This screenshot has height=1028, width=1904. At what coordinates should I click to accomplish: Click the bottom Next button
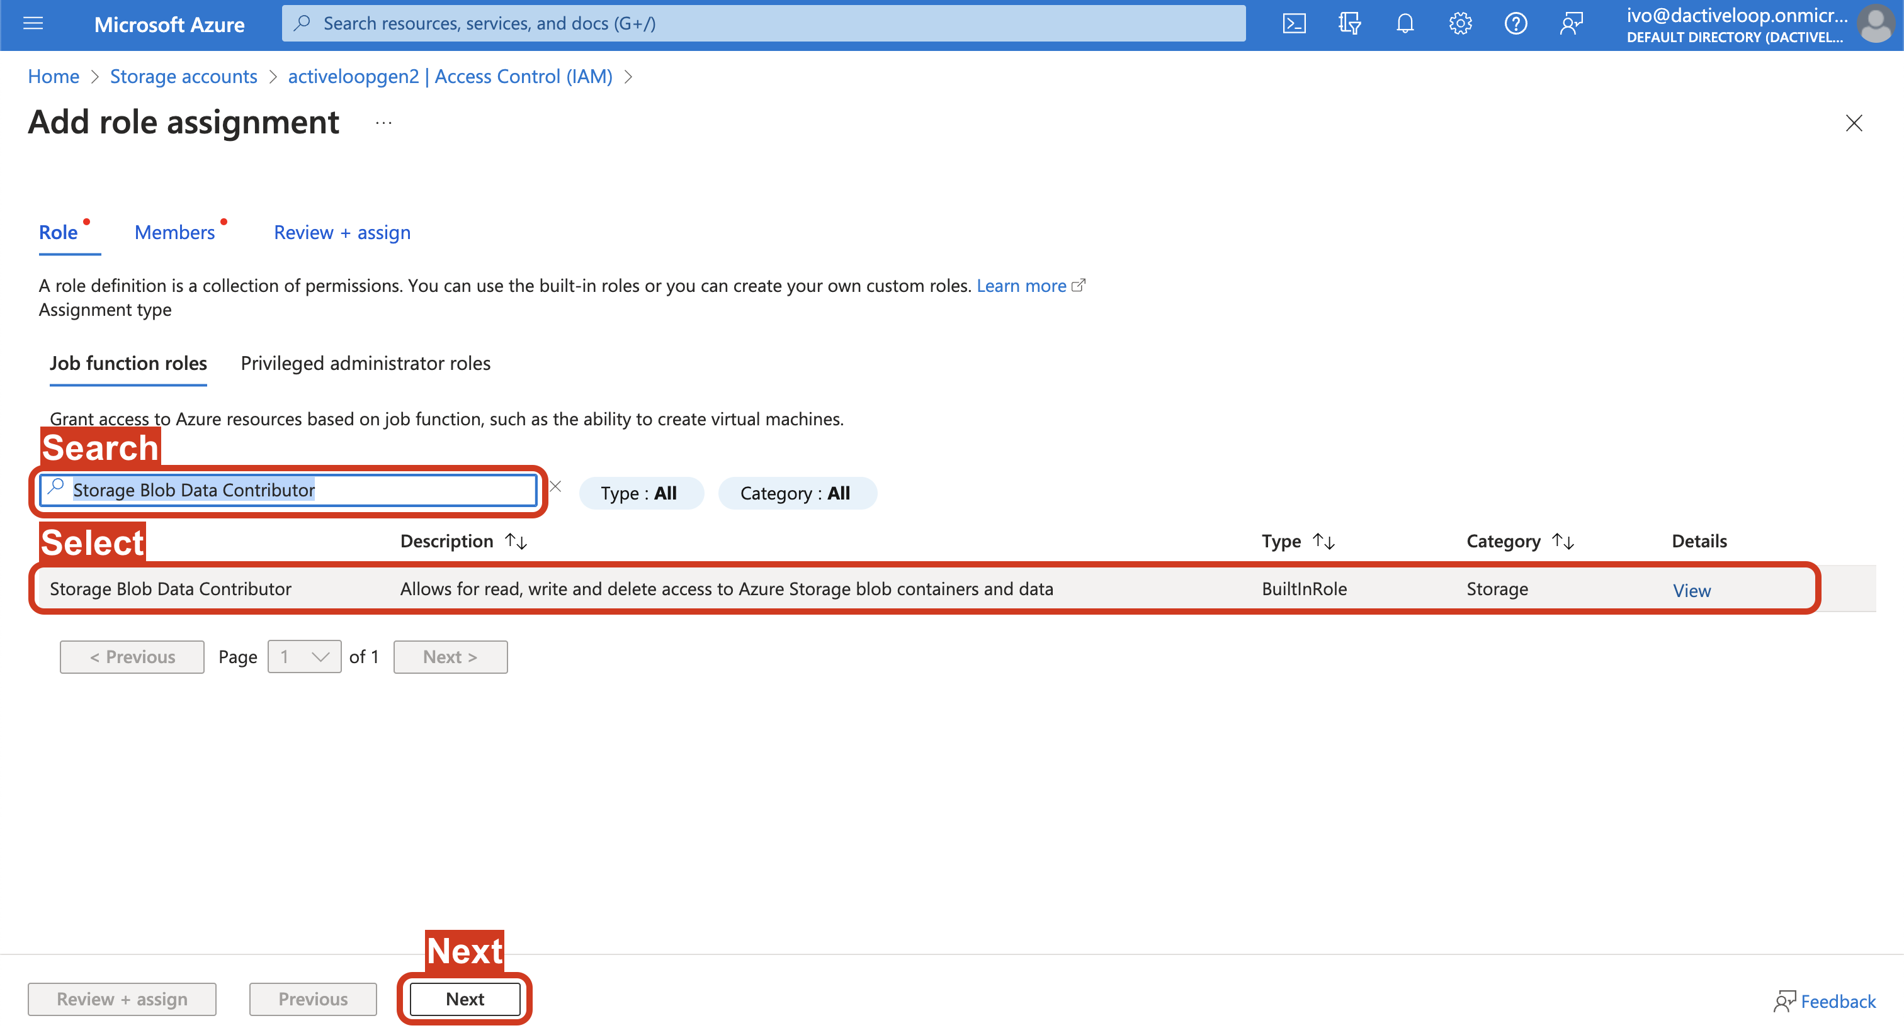tap(464, 999)
